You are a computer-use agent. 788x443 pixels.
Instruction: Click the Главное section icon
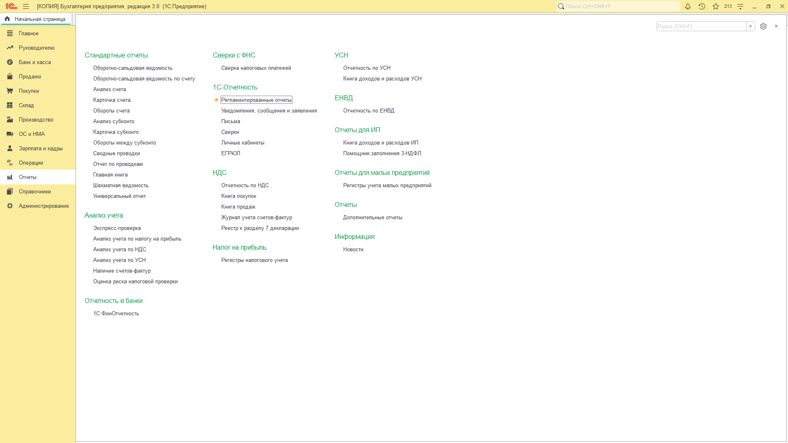pyautogui.click(x=10, y=33)
